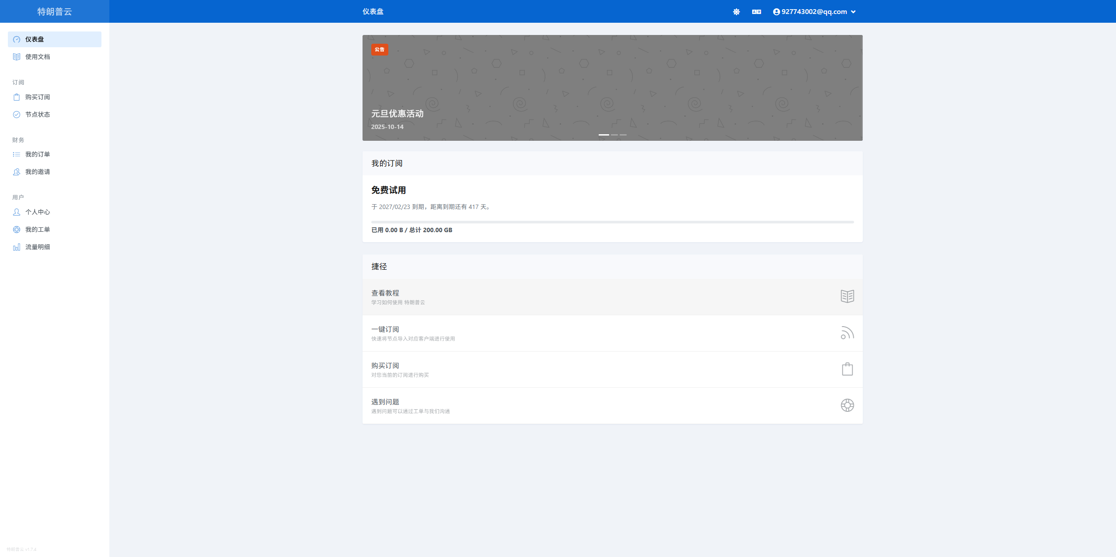Screen dimensions: 1116x557
Task: Switch to the second announcement carousel indicator
Action: click(614, 135)
